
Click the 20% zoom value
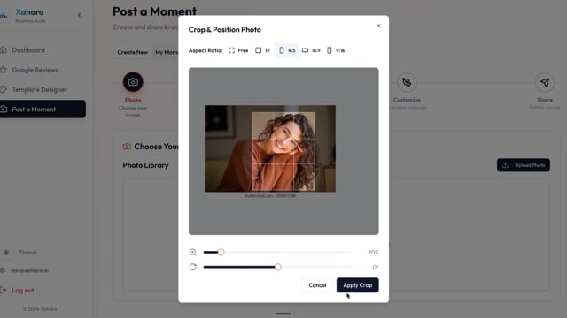373,253
